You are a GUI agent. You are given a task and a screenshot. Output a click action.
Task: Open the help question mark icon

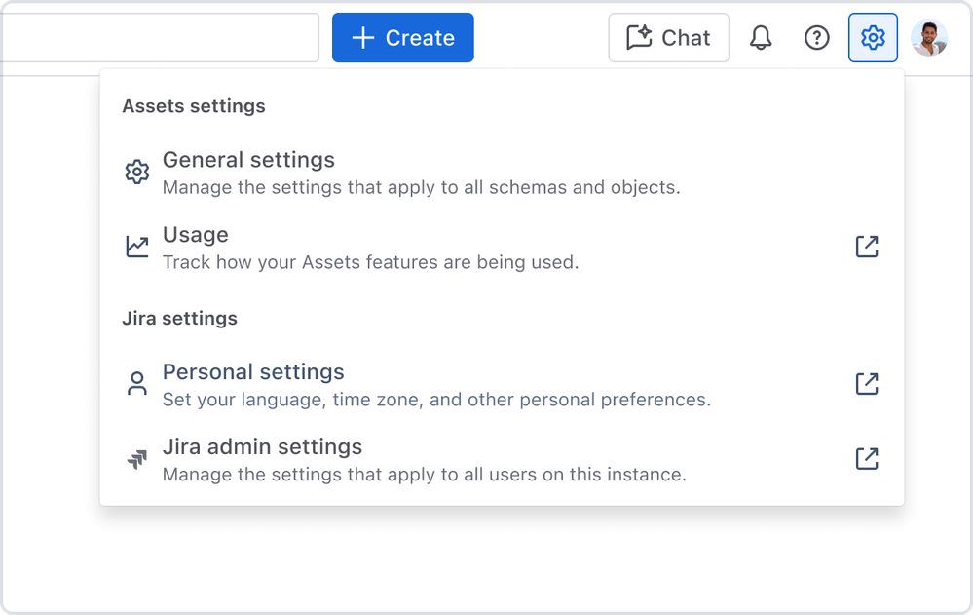pyautogui.click(x=816, y=38)
